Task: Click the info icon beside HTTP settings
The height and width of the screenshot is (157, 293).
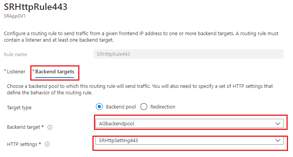Action: point(47,144)
